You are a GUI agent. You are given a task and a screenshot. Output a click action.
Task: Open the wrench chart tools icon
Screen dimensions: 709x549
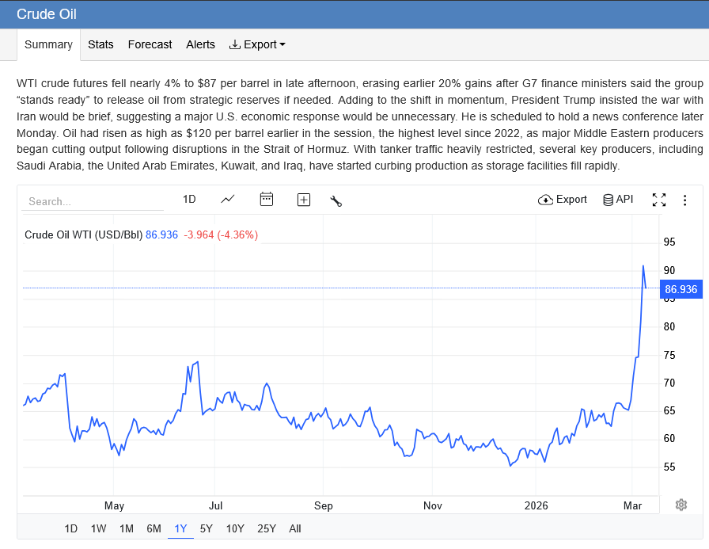(336, 200)
